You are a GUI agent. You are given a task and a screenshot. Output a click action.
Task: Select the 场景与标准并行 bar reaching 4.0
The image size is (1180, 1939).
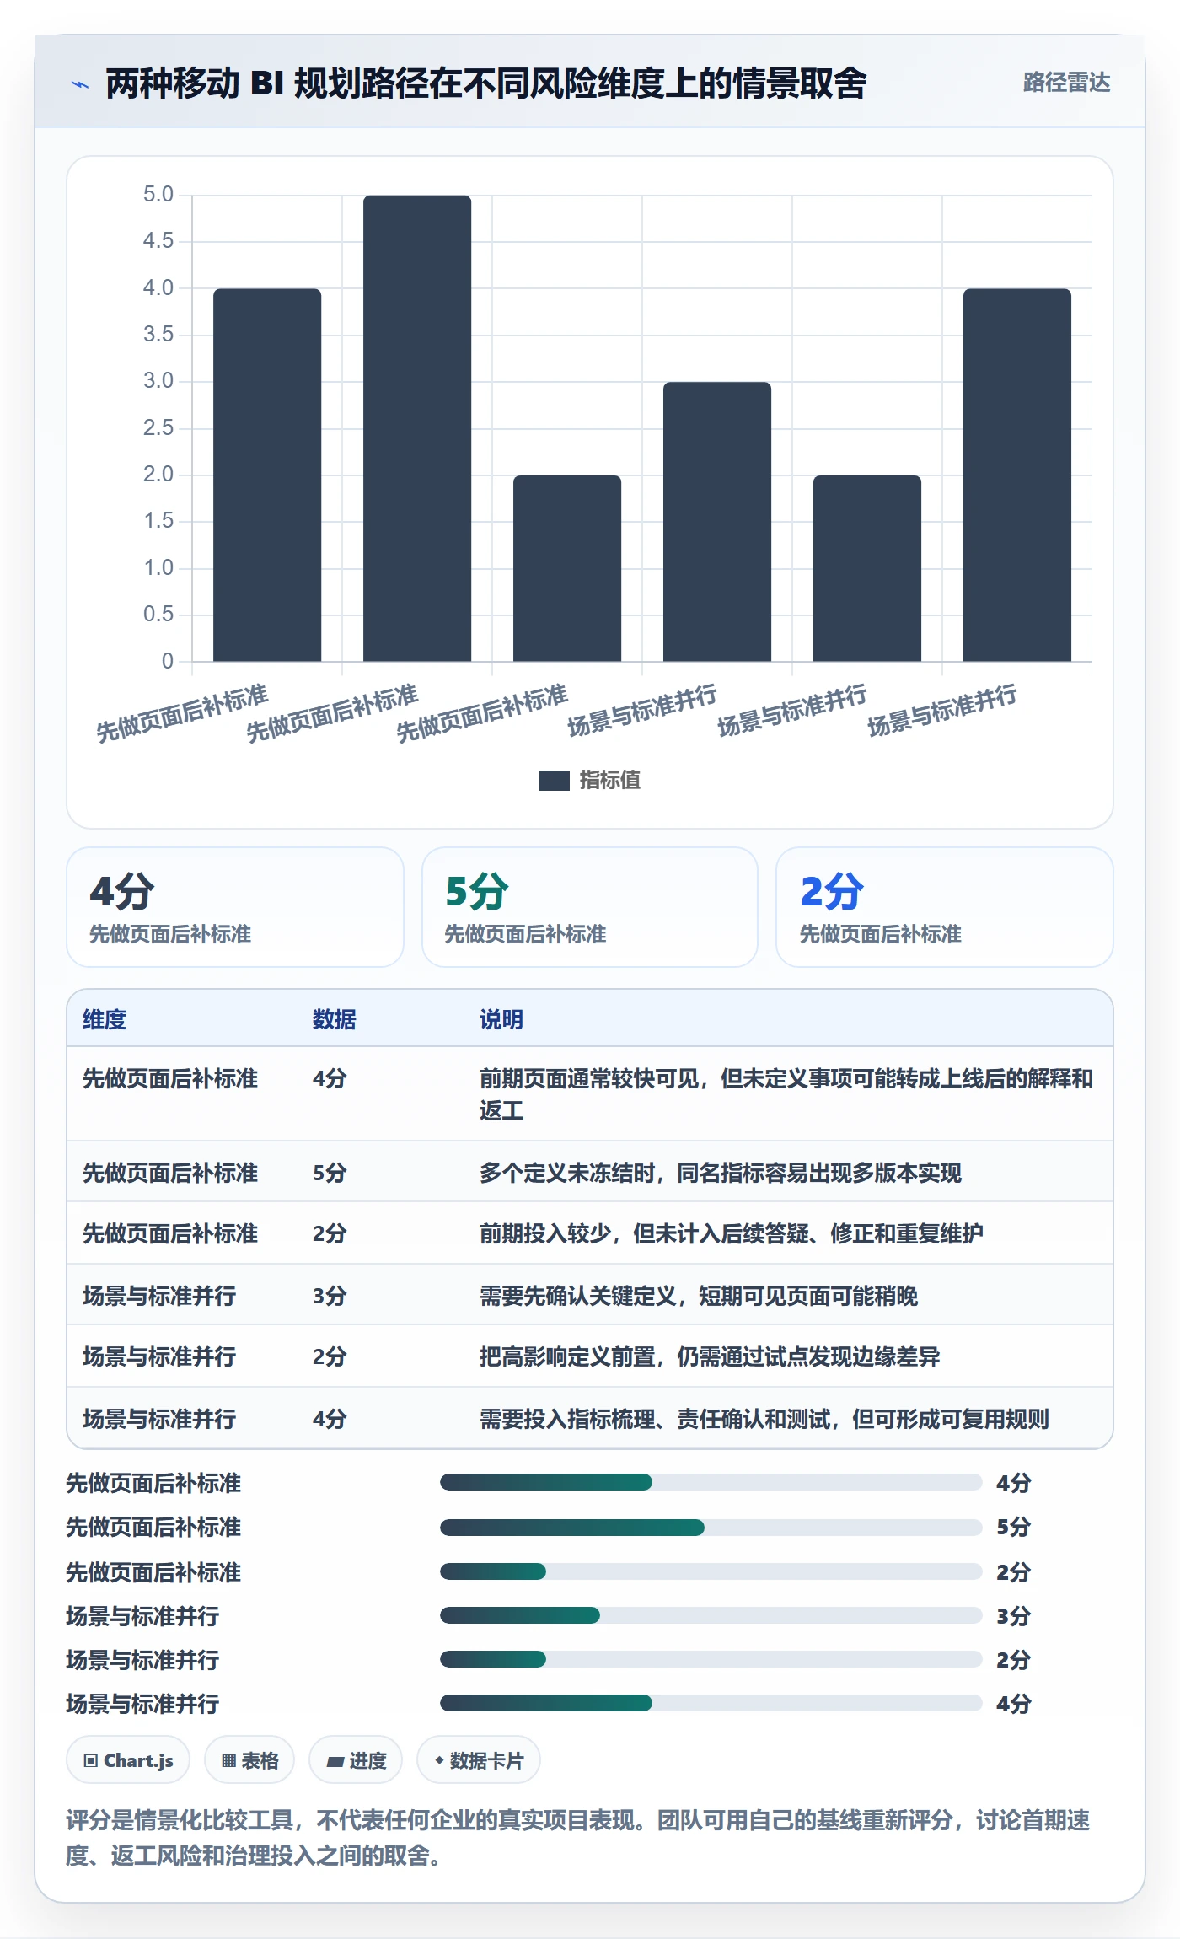point(1017,475)
